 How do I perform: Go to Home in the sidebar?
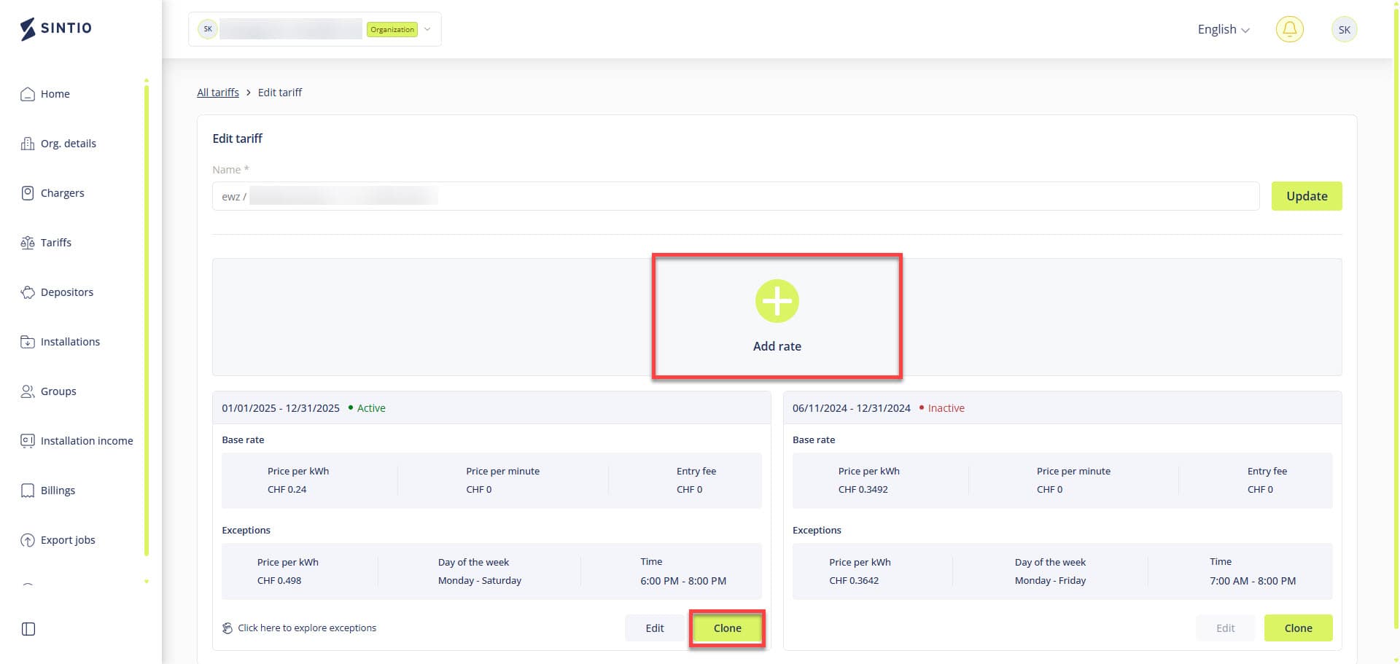click(55, 94)
